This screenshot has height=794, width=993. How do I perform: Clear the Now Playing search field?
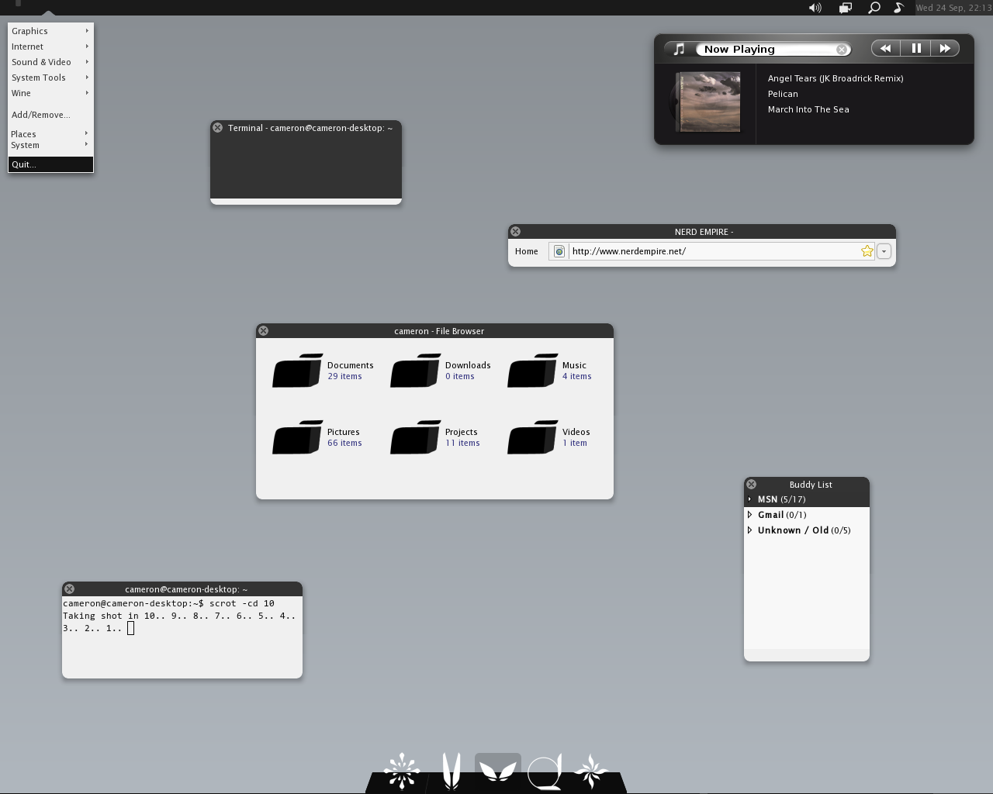pos(842,50)
